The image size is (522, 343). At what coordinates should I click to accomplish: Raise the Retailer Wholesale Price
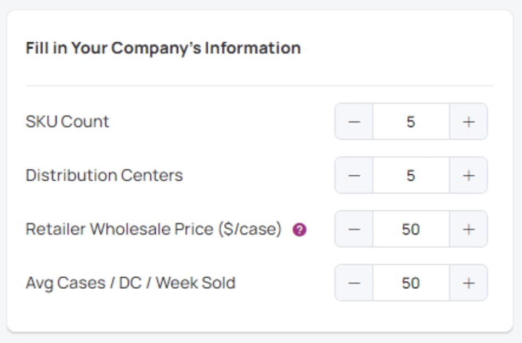pyautogui.click(x=468, y=229)
